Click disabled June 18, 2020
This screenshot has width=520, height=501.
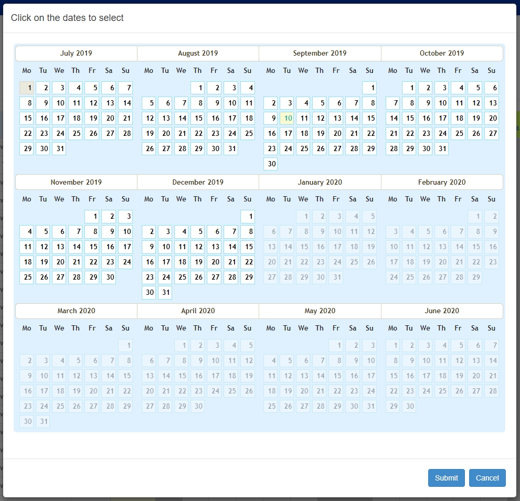[x=441, y=376]
